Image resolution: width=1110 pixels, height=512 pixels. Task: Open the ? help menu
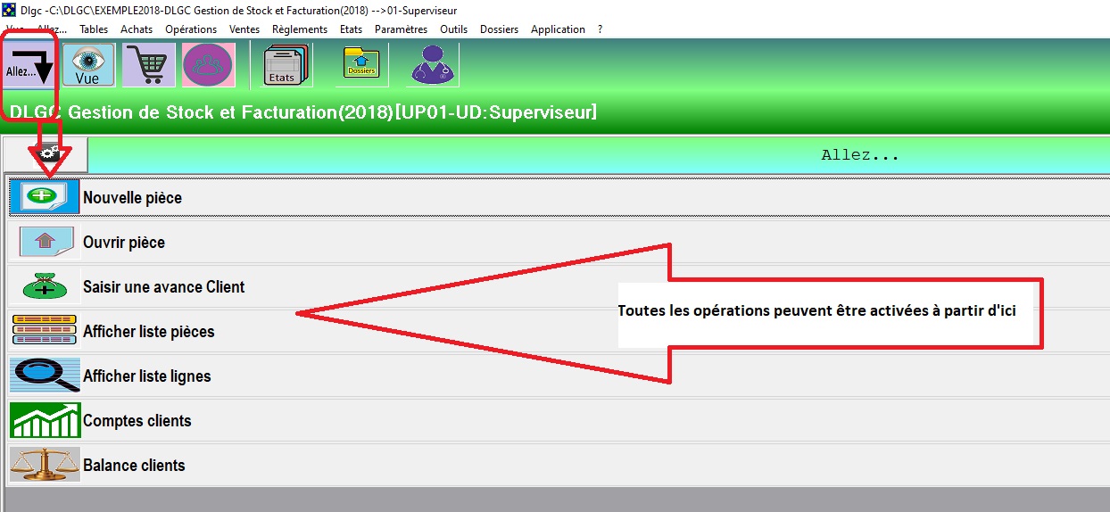tap(601, 29)
